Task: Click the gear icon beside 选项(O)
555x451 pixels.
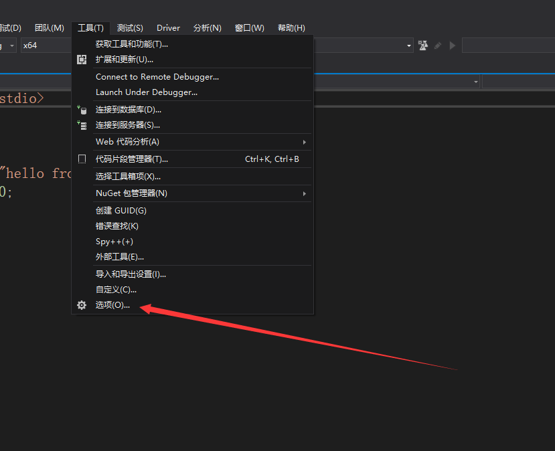Action: click(x=82, y=305)
